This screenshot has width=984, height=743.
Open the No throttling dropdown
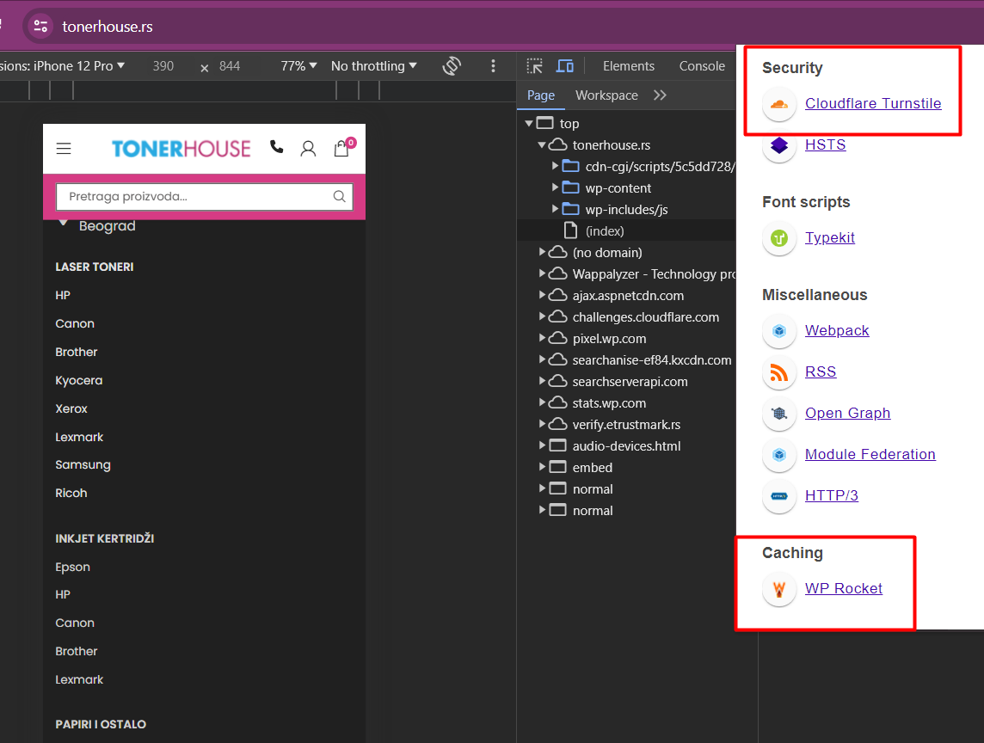pyautogui.click(x=374, y=66)
